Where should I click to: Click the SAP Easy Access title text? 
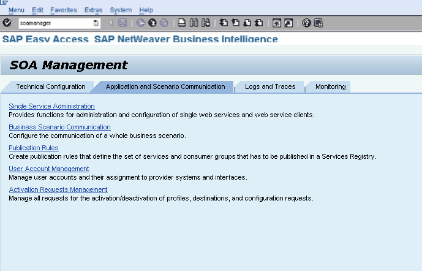click(x=45, y=39)
